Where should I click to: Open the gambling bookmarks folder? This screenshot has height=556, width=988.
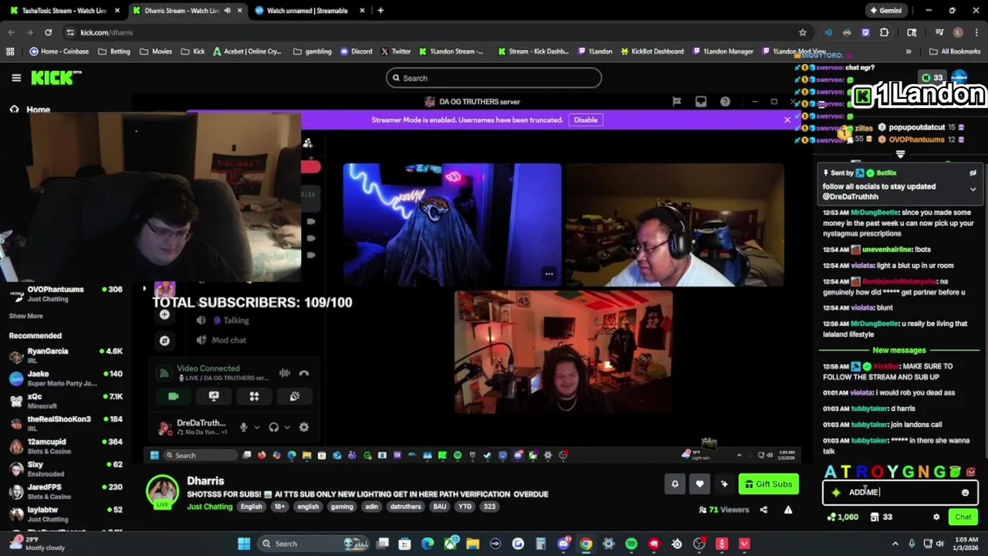pyautogui.click(x=312, y=52)
